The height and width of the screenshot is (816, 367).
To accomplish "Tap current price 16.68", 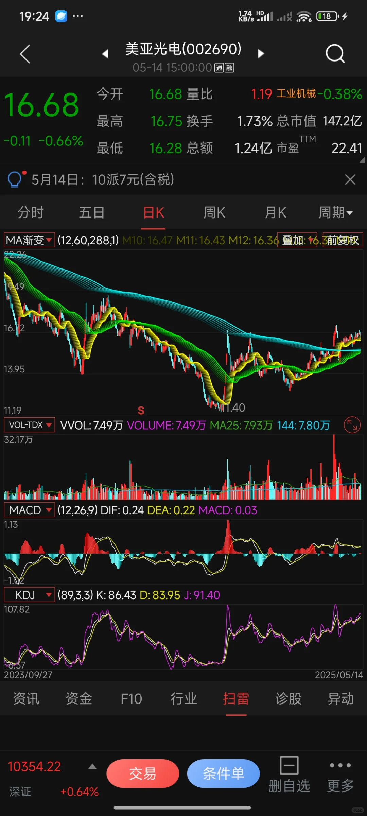I will (41, 105).
